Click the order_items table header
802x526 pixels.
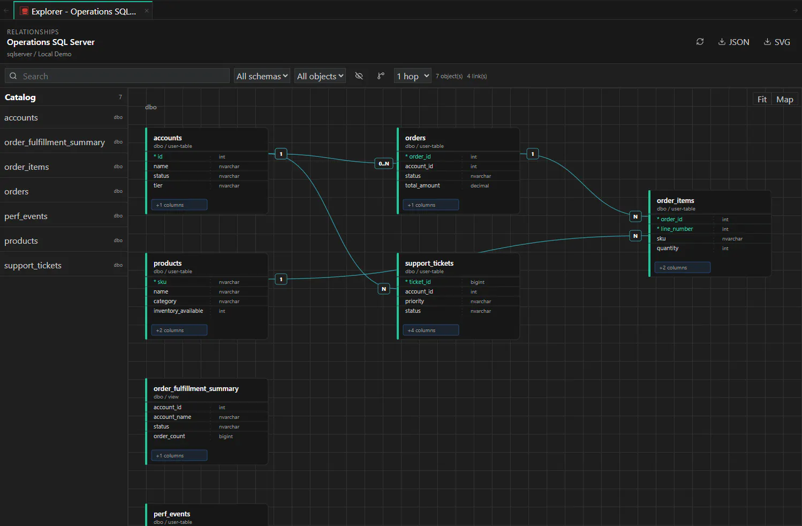point(710,204)
